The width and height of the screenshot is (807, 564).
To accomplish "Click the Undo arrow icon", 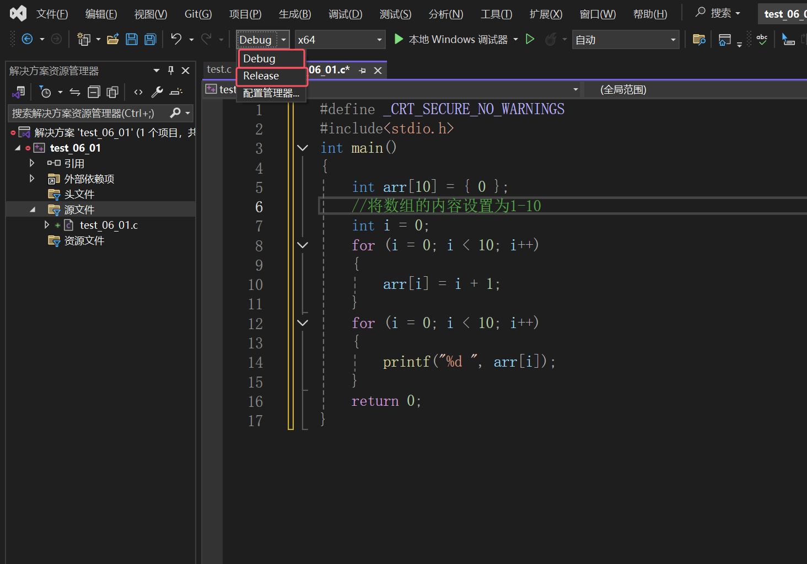I will tap(176, 39).
